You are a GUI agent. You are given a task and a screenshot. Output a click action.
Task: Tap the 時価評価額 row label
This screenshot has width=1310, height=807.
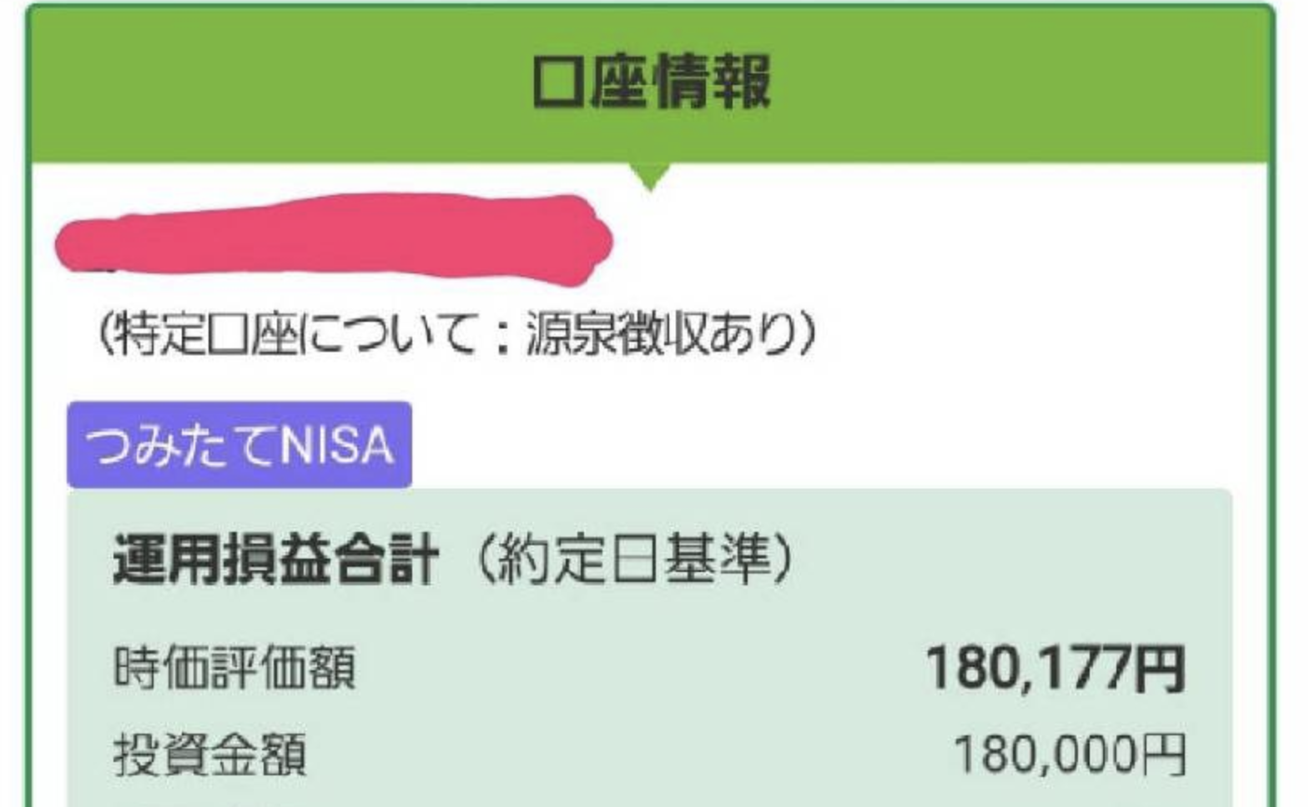pos(235,668)
